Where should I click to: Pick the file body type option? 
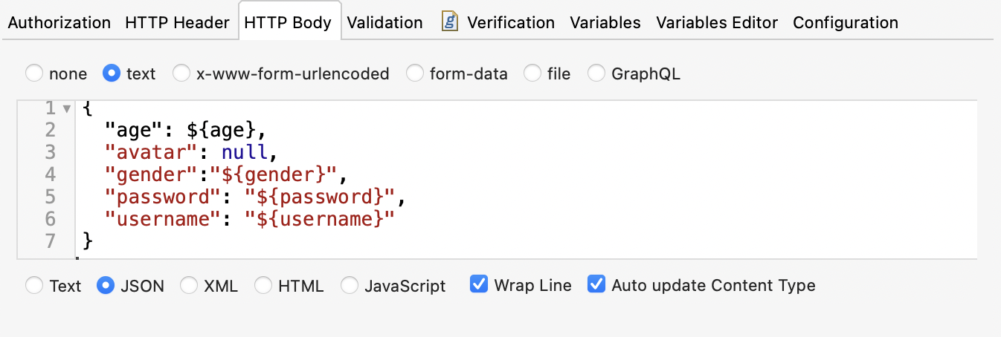click(x=532, y=73)
